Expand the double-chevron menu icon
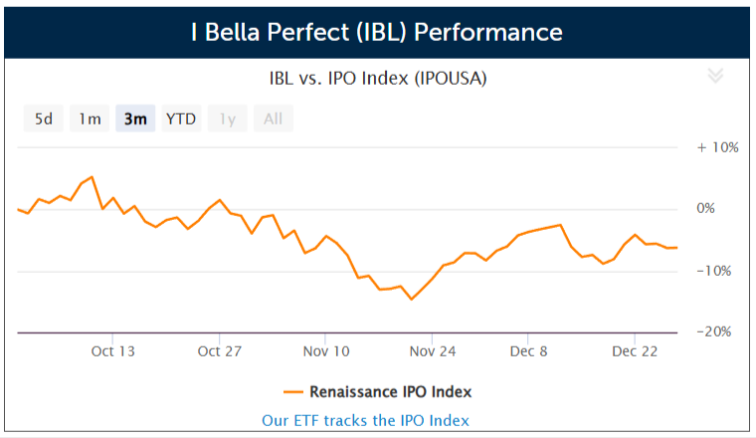Image resolution: width=756 pixels, height=438 pixels. pyautogui.click(x=715, y=76)
